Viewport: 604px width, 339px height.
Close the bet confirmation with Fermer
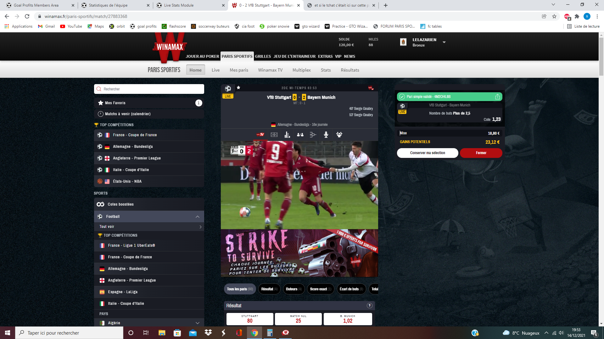[481, 153]
